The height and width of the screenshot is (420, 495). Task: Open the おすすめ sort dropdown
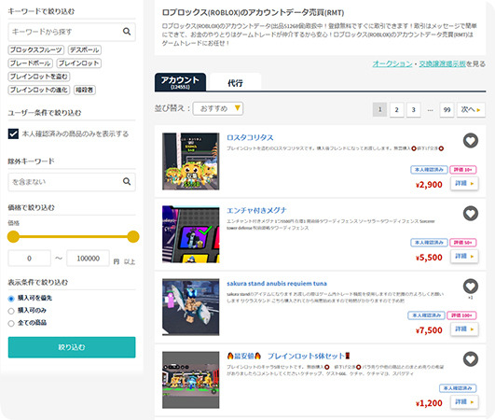(218, 108)
